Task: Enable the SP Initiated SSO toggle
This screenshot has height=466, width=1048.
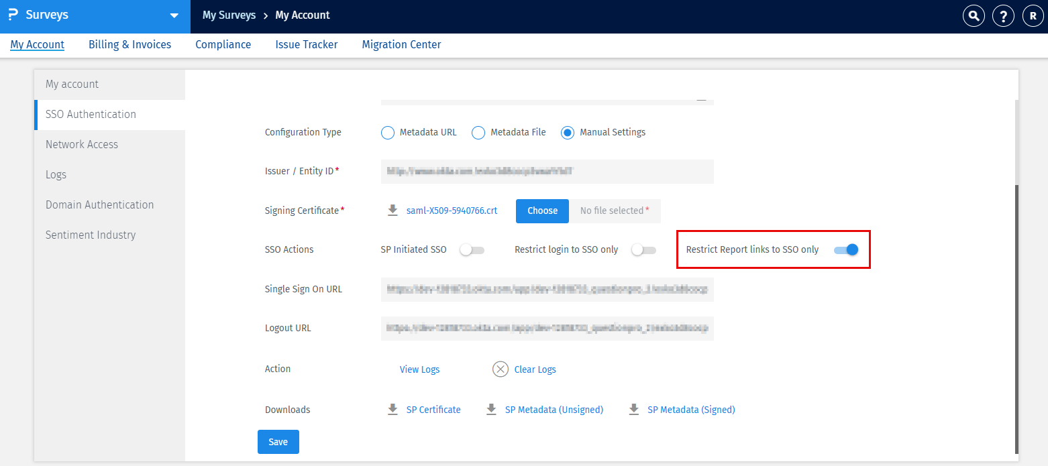Action: (x=472, y=249)
